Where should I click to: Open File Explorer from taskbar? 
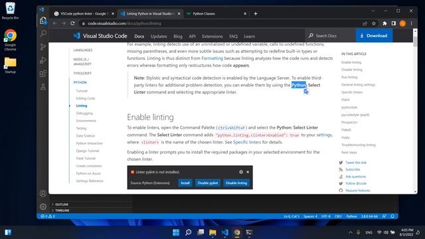coord(212,232)
